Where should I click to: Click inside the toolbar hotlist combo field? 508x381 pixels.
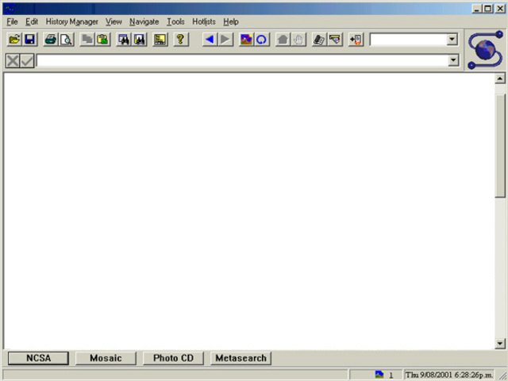tap(409, 40)
